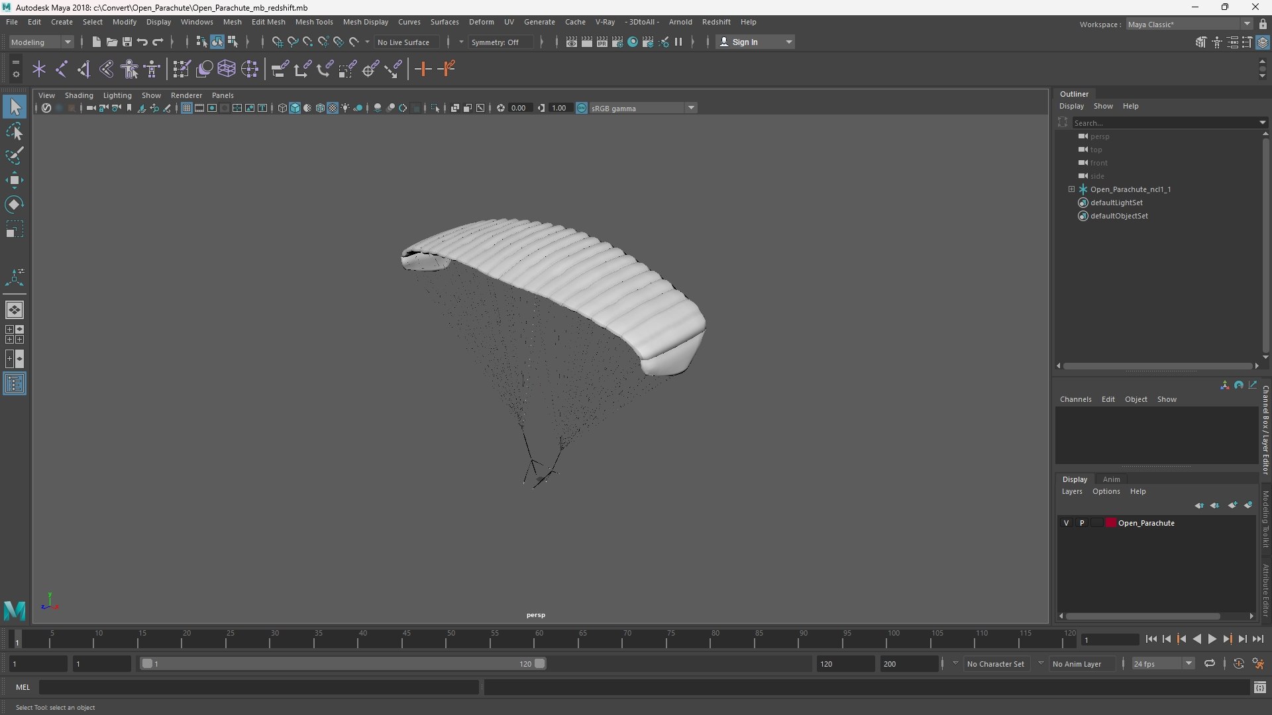Open the 24 fps frame rate dropdown
Screen dimensions: 1272x715
coord(1163,663)
